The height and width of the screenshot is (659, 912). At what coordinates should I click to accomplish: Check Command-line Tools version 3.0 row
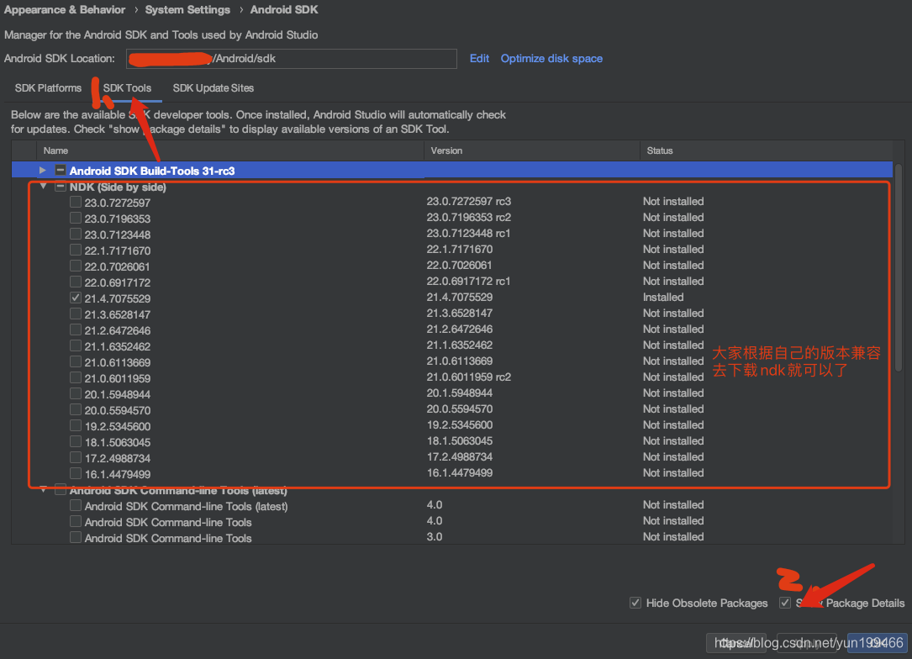[x=76, y=537]
